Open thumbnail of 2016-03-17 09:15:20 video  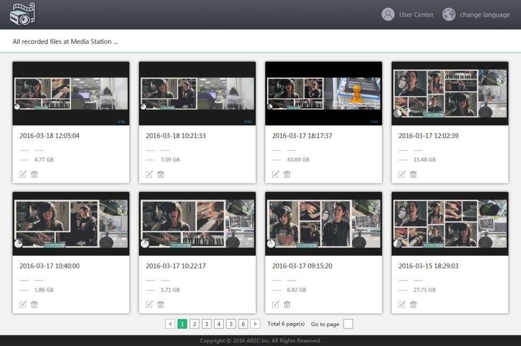324,224
